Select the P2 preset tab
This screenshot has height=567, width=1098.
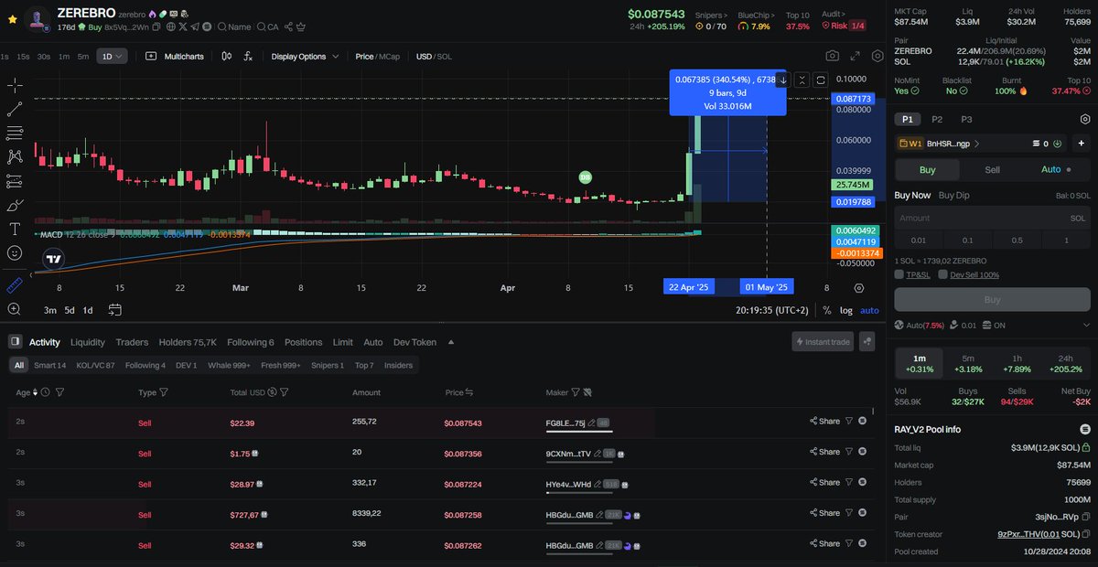tap(937, 119)
